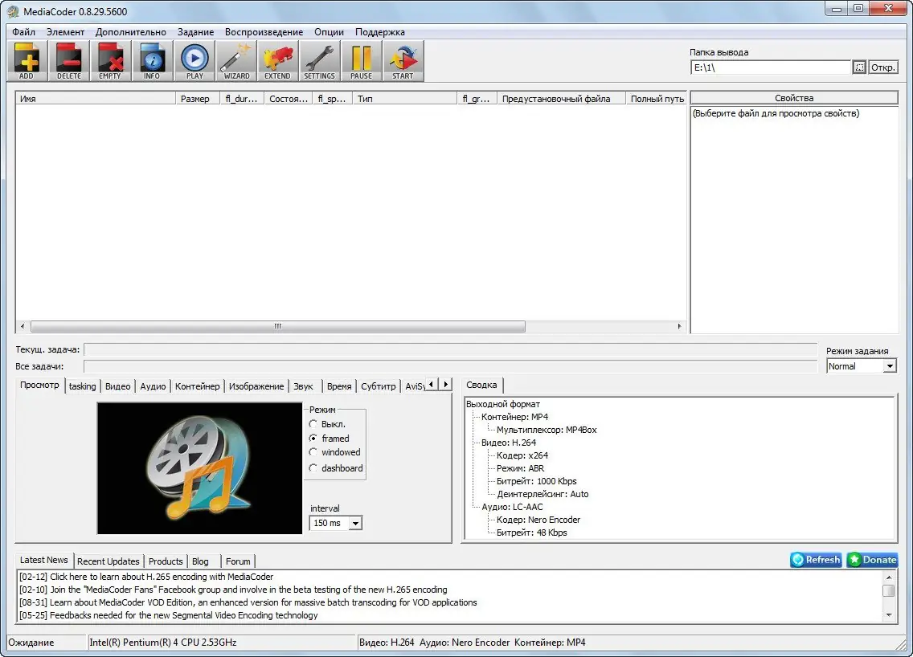The image size is (913, 657).
Task: Select the Сводка tab
Action: (x=481, y=386)
